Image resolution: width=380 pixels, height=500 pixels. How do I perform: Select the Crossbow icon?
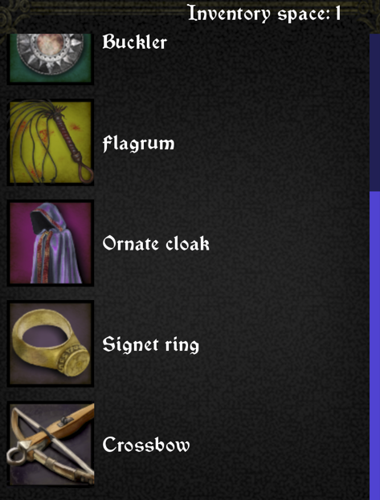coord(51,445)
